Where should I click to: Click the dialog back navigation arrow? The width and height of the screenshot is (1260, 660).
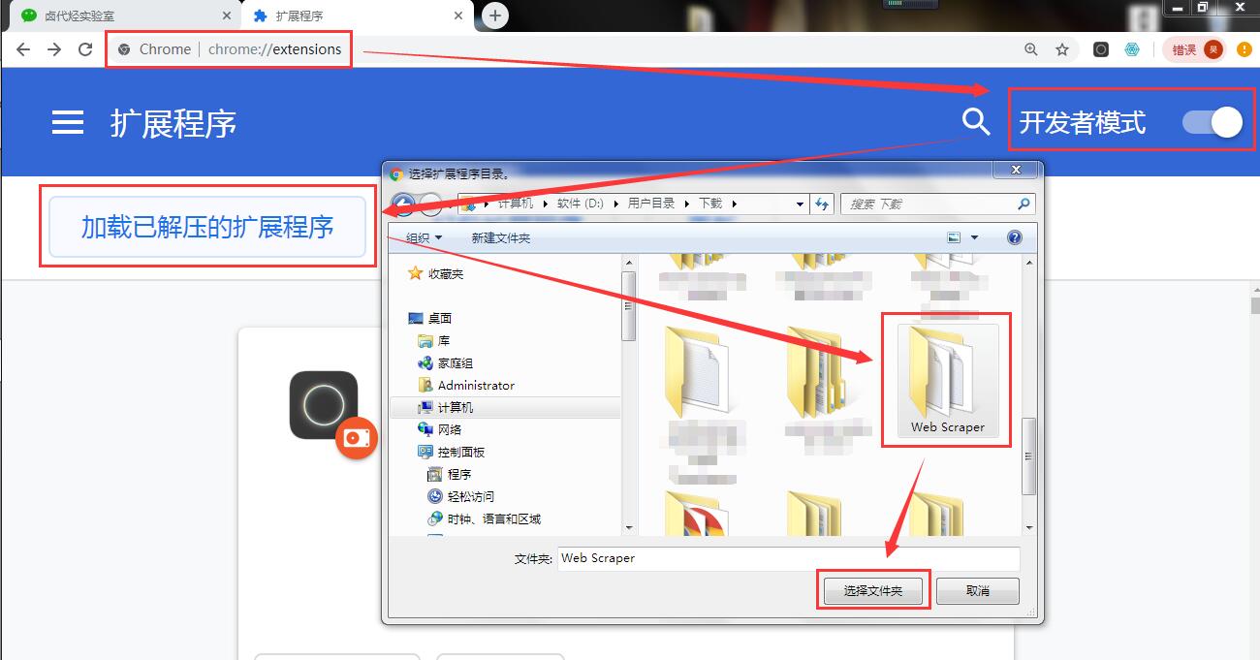pos(402,204)
